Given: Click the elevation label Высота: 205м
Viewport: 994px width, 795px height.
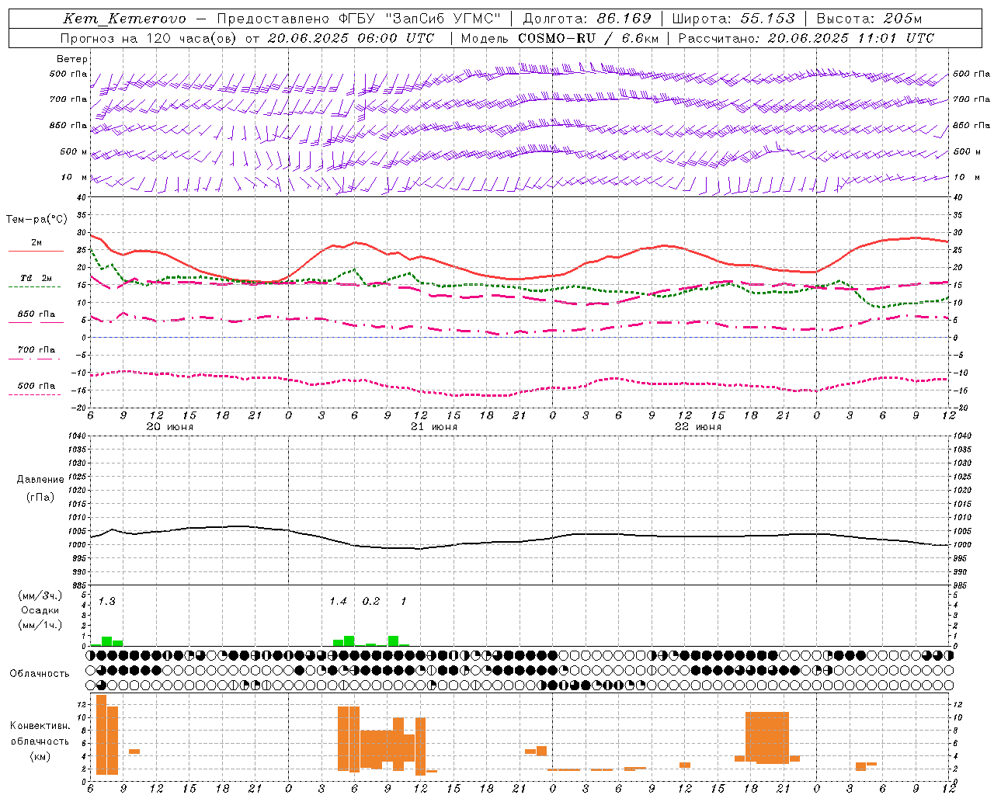Looking at the screenshot, I should coord(870,19).
